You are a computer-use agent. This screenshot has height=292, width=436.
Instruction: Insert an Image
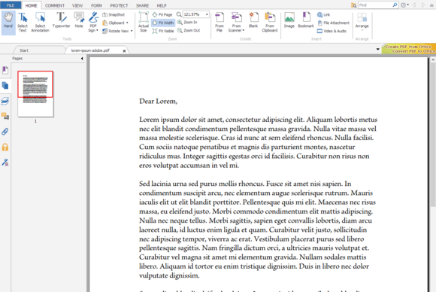pos(289,20)
